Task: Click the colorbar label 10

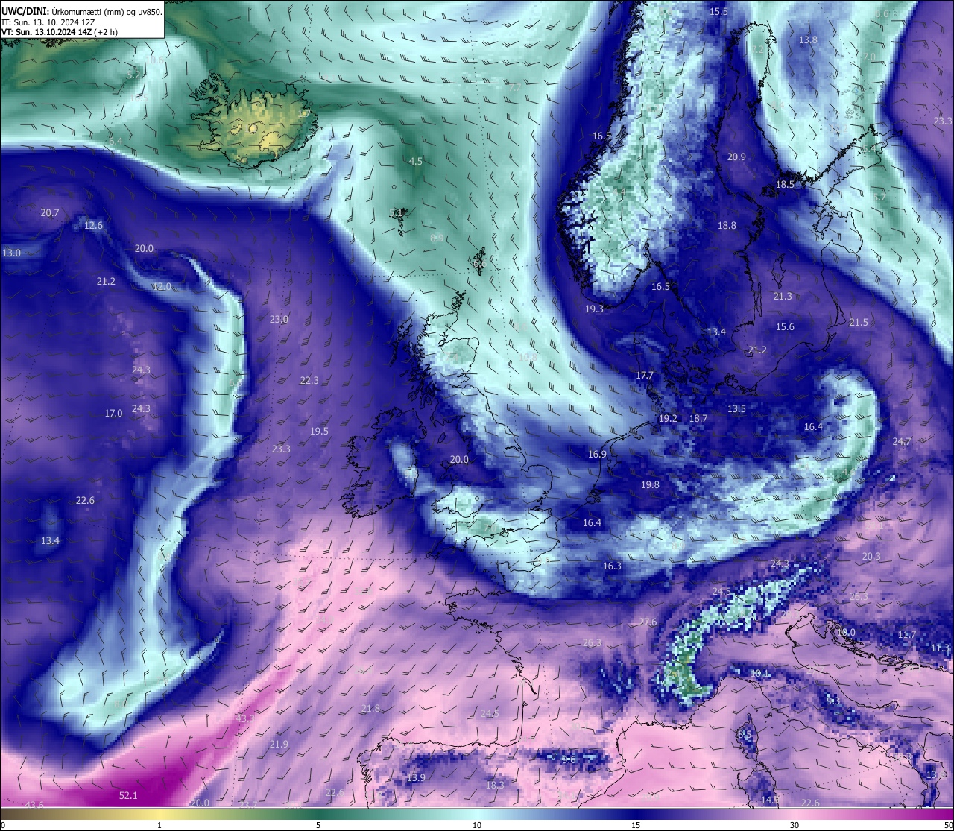Action: tap(477, 825)
